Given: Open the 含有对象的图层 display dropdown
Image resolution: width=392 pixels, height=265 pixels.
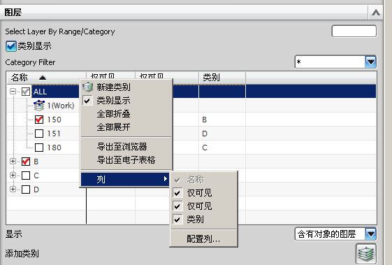Looking at the screenshot, I should click(x=370, y=234).
